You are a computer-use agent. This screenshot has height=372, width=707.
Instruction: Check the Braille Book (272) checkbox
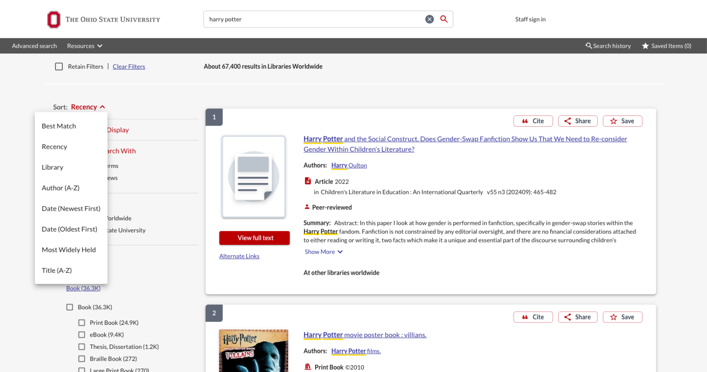(82, 359)
